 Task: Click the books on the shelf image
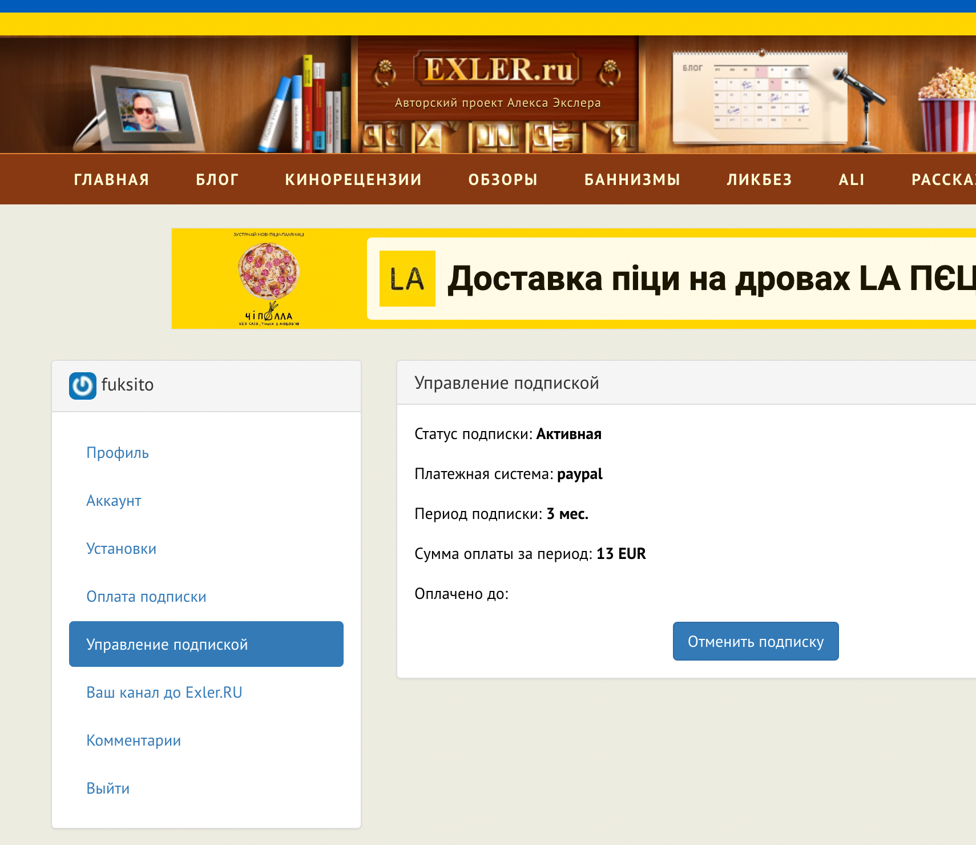pos(308,108)
